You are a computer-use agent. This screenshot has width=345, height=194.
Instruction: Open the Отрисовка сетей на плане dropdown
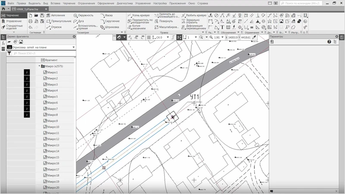coord(74,47)
